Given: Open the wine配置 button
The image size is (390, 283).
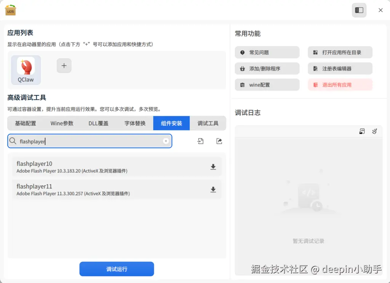Looking at the screenshot, I should tap(267, 85).
